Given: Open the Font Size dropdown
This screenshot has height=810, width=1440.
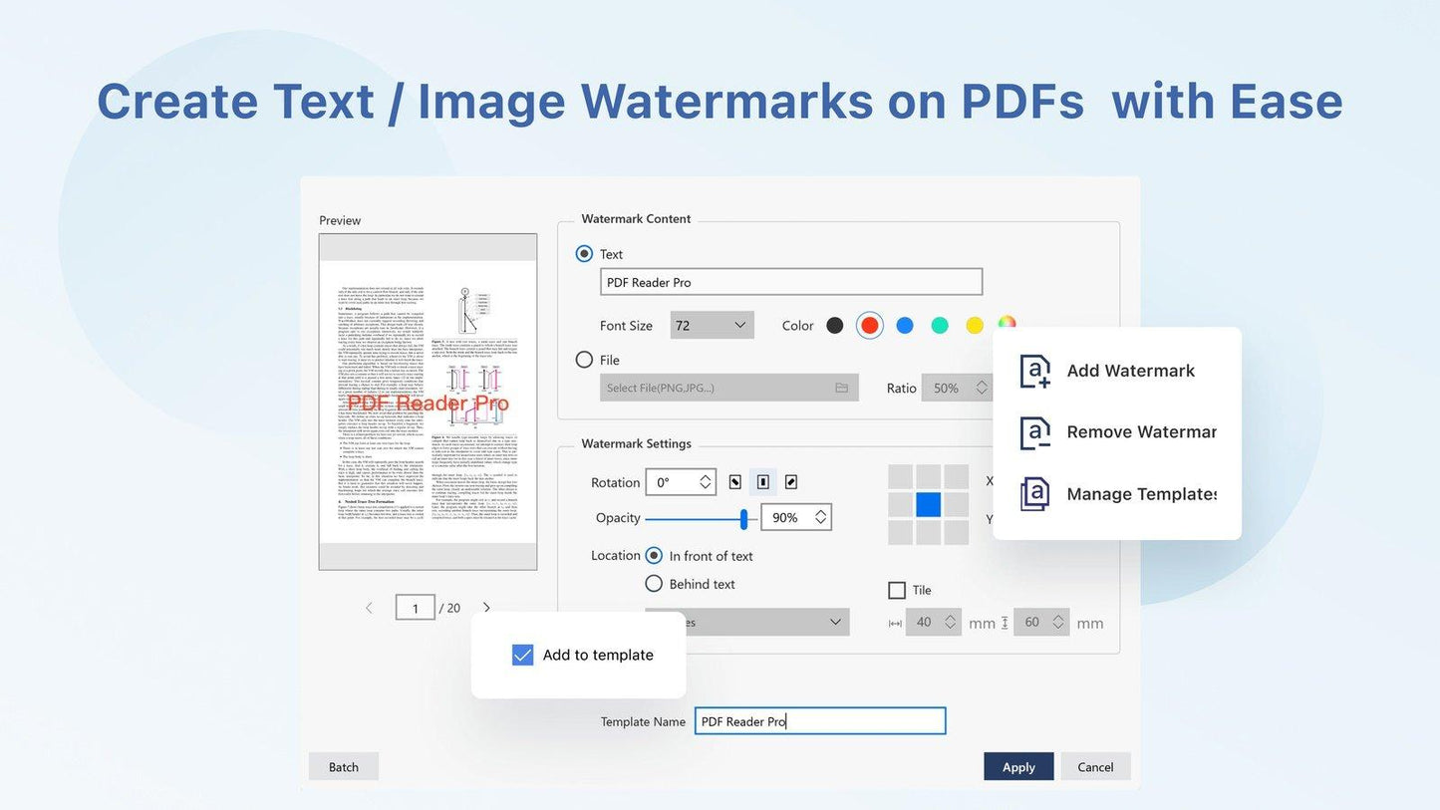Looking at the screenshot, I should click(711, 325).
